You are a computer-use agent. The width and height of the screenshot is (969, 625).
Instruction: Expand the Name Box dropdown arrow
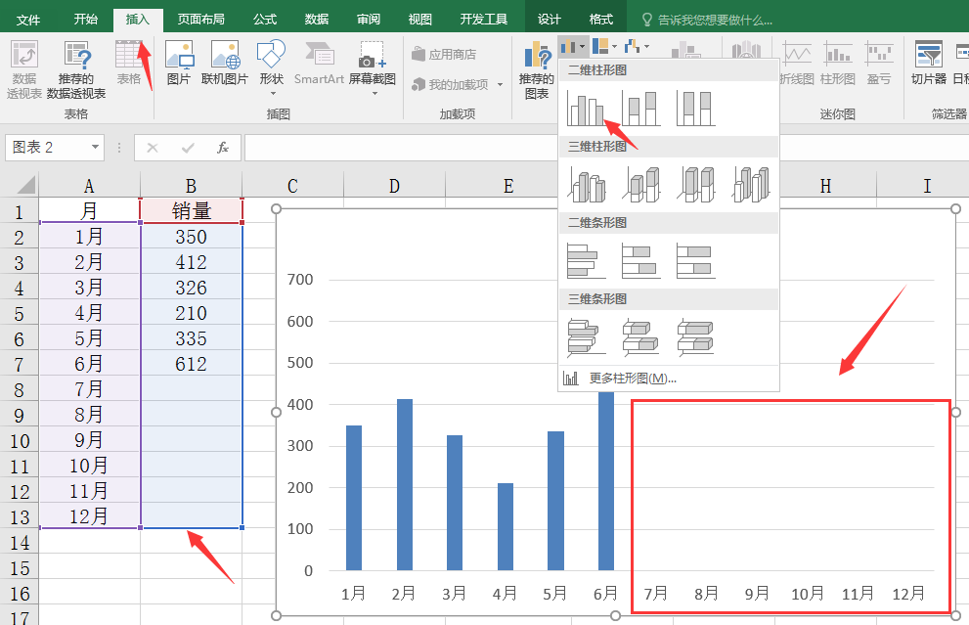pos(95,148)
